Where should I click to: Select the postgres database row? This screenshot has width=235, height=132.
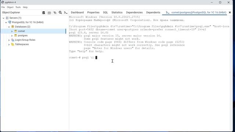click(33, 36)
